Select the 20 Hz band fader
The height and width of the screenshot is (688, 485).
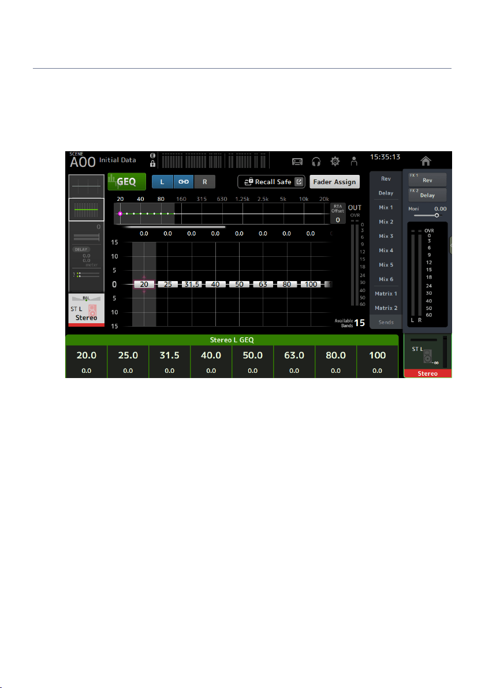(x=144, y=285)
